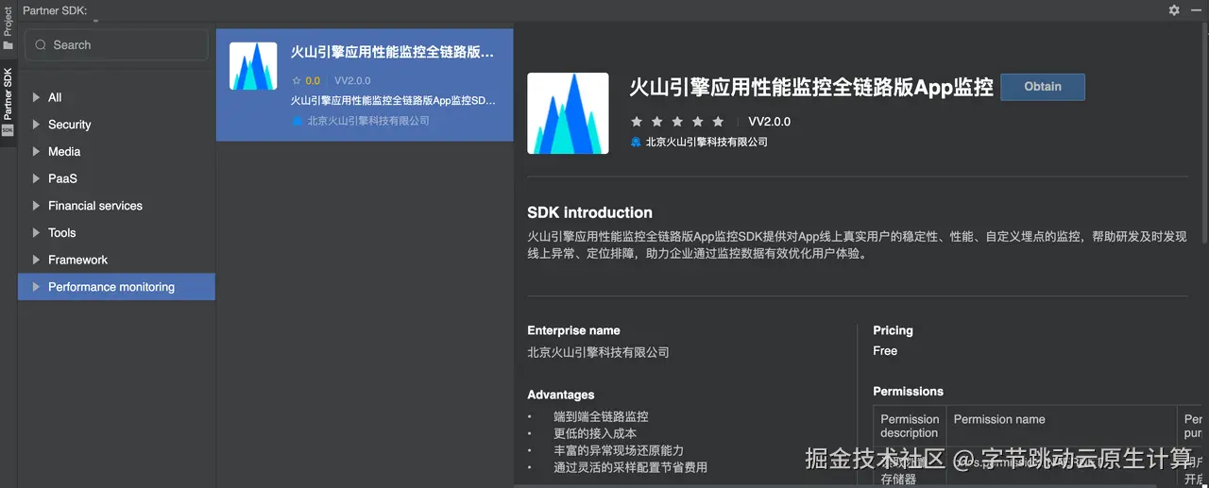Viewport: 1209px width, 488px height.
Task: Expand the All category arrow
Action: tap(36, 97)
